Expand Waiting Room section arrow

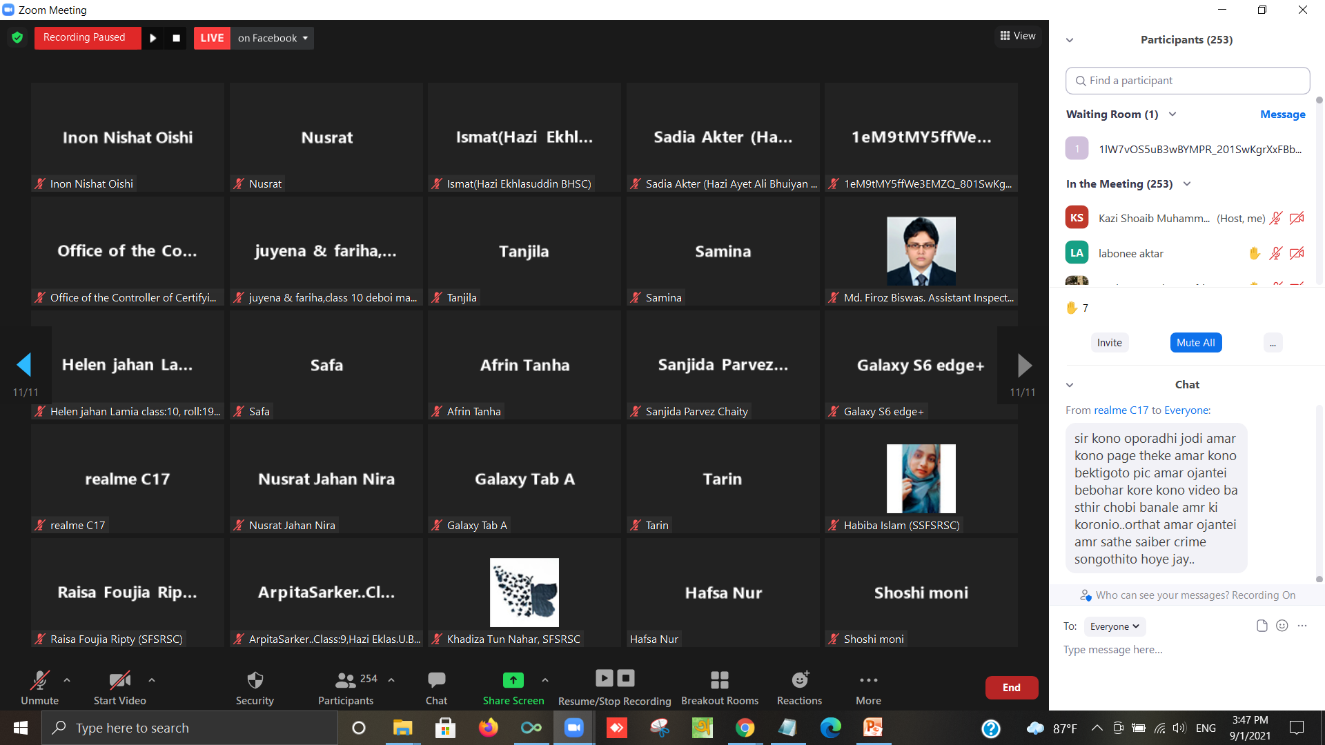(x=1172, y=115)
